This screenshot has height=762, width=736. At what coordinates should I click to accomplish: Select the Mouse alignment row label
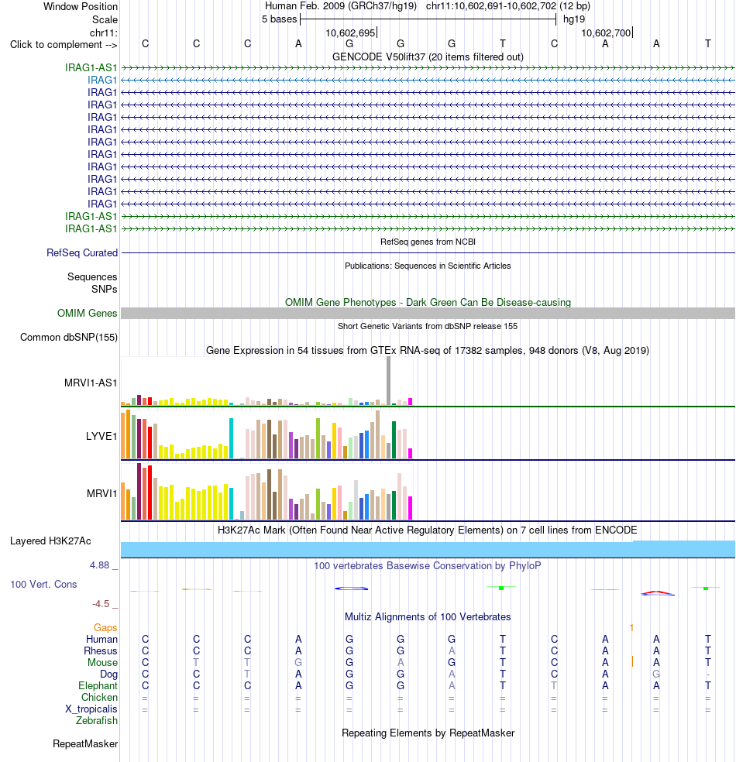tap(102, 663)
